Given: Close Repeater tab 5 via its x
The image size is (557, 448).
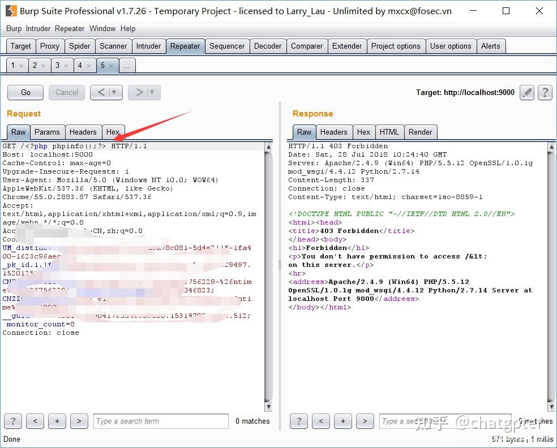Looking at the screenshot, I should click(111, 66).
